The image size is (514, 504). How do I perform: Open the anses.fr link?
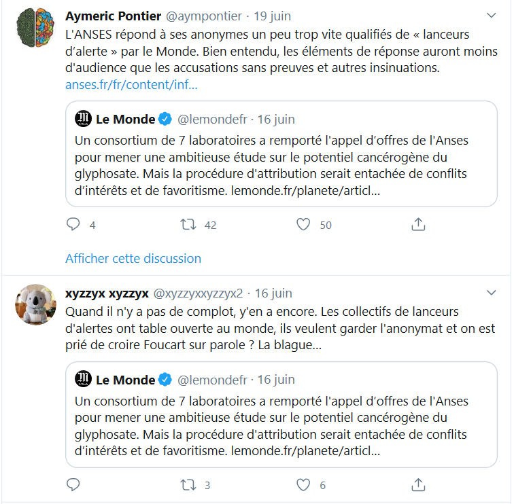(x=131, y=85)
